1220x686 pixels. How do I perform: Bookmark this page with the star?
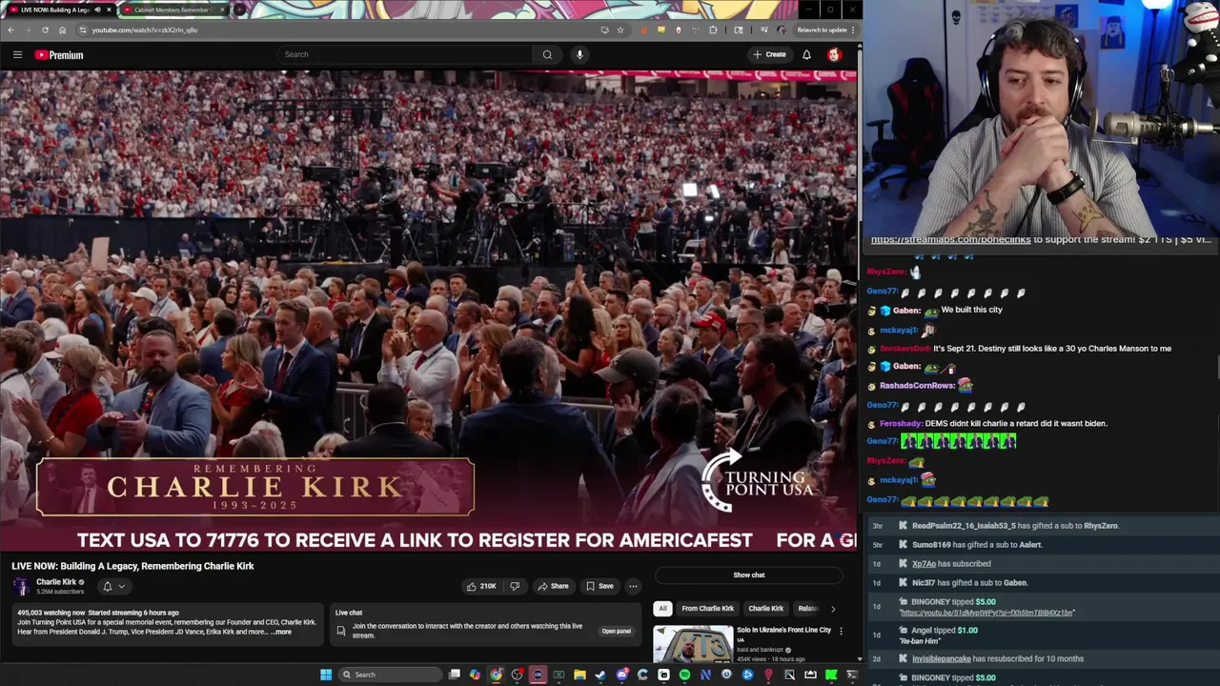620,30
